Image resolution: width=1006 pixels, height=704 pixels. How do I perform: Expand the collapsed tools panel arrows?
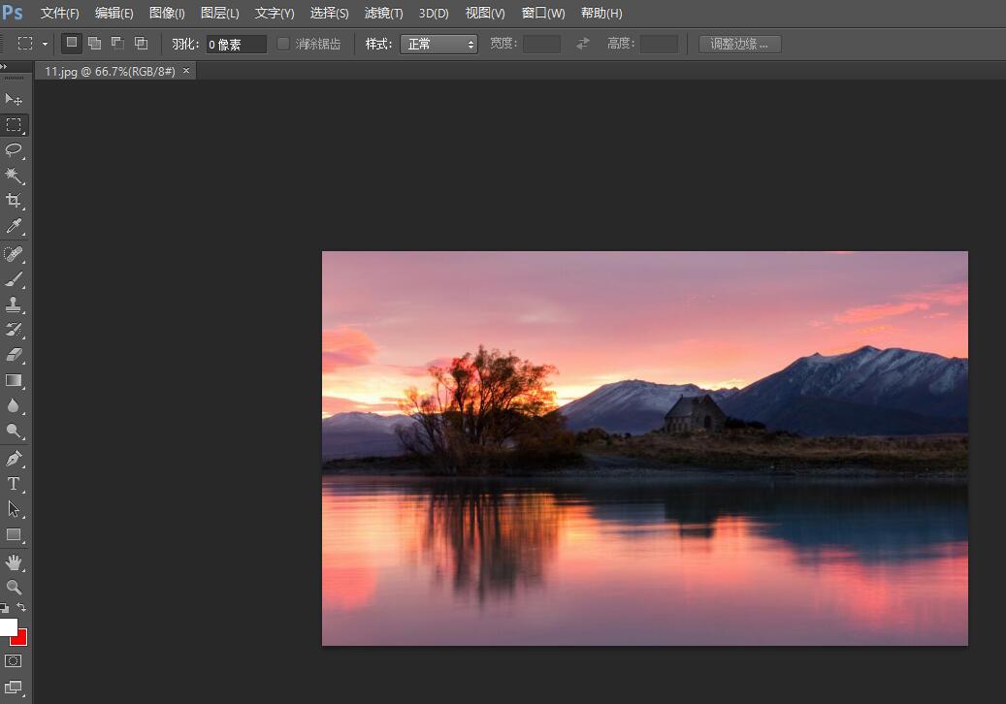point(4,66)
